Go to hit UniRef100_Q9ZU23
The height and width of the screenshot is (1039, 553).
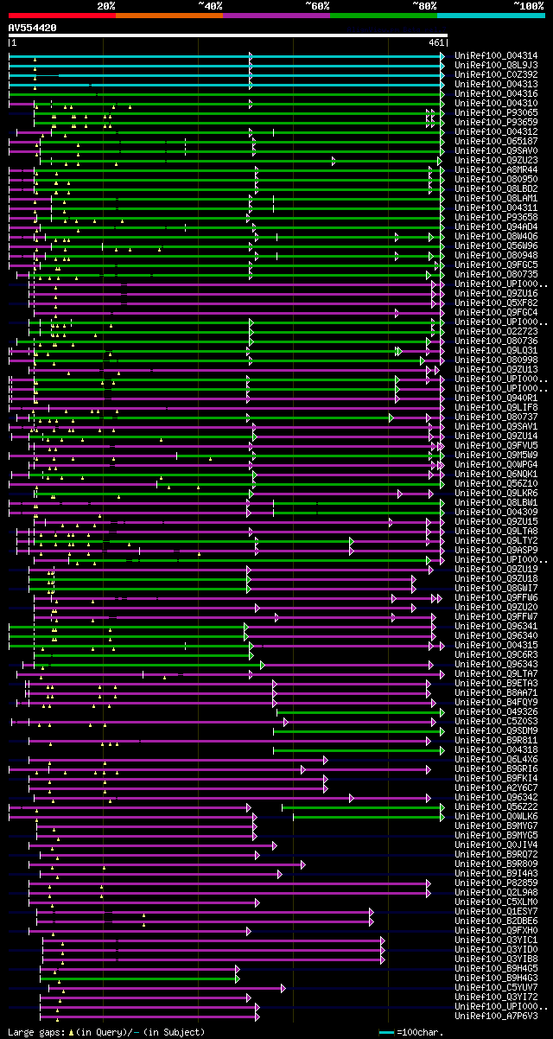[x=496, y=160]
